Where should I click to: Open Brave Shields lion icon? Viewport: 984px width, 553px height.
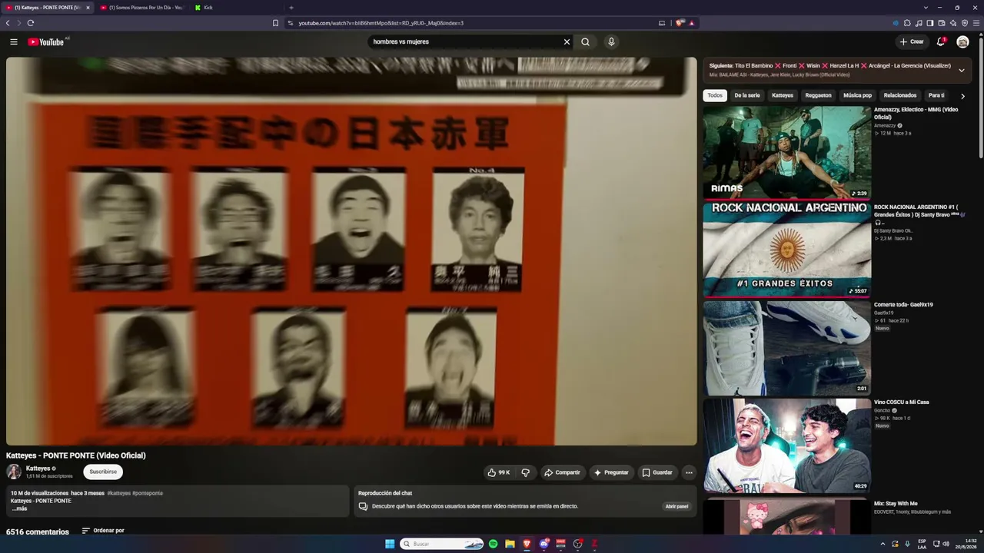(680, 23)
